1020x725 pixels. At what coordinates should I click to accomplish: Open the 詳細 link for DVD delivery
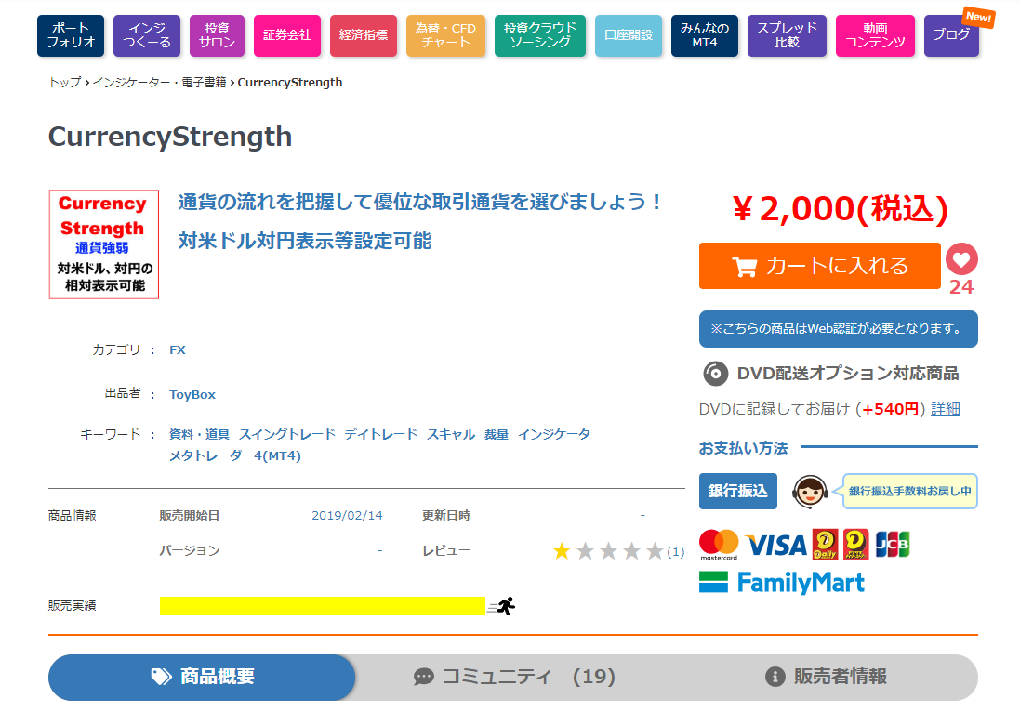click(945, 409)
